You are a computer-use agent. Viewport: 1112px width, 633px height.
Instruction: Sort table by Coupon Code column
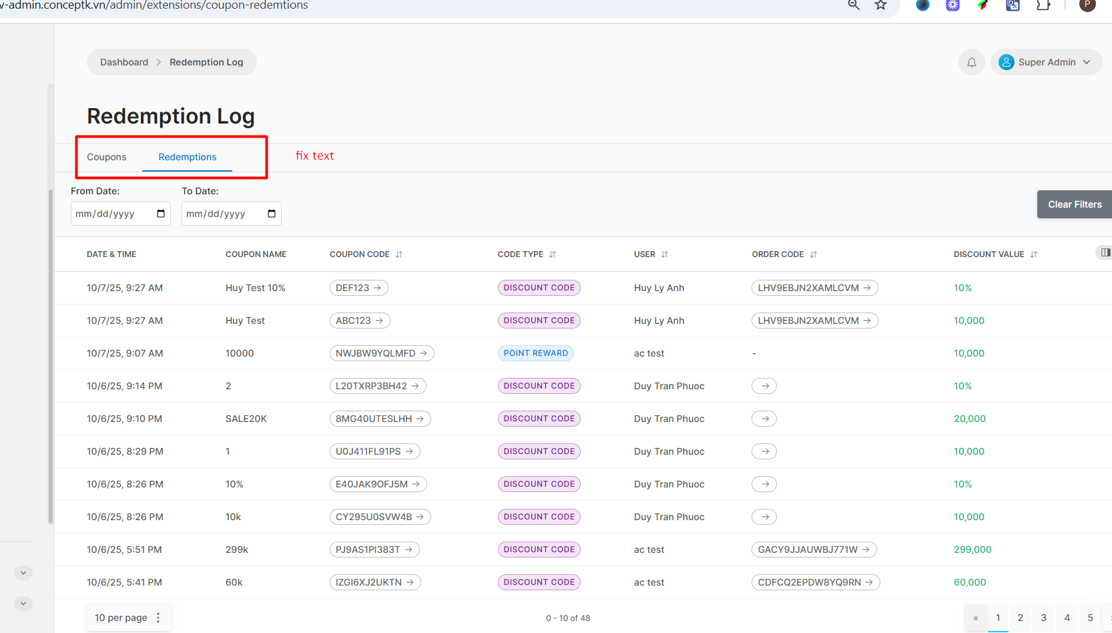tap(398, 254)
